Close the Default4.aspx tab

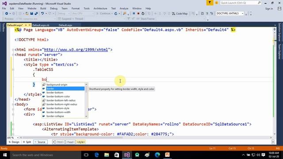(30, 25)
